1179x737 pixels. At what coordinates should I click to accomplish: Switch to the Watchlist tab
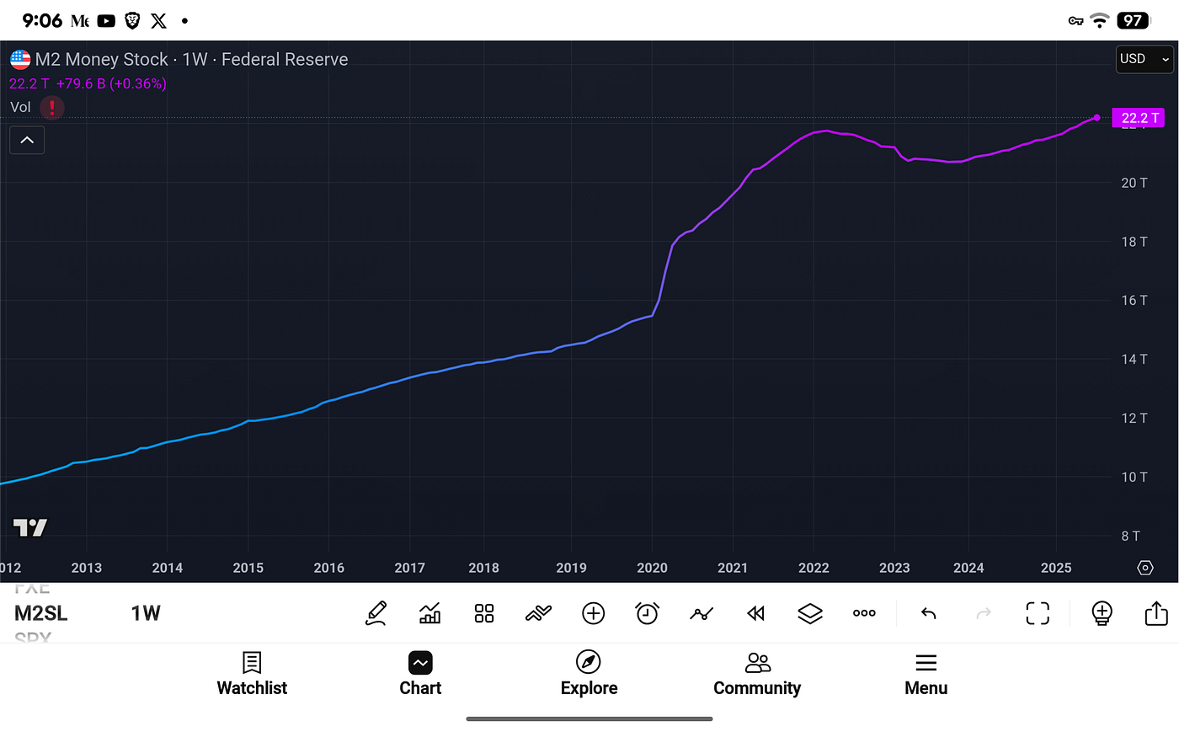(x=251, y=674)
